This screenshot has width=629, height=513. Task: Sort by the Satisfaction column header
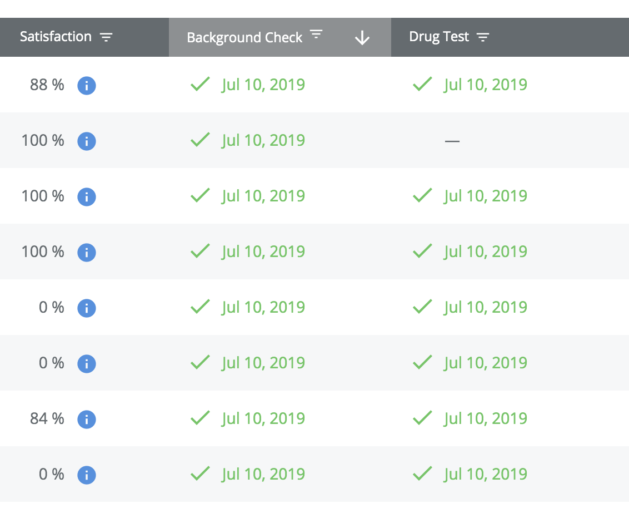pyautogui.click(x=56, y=37)
